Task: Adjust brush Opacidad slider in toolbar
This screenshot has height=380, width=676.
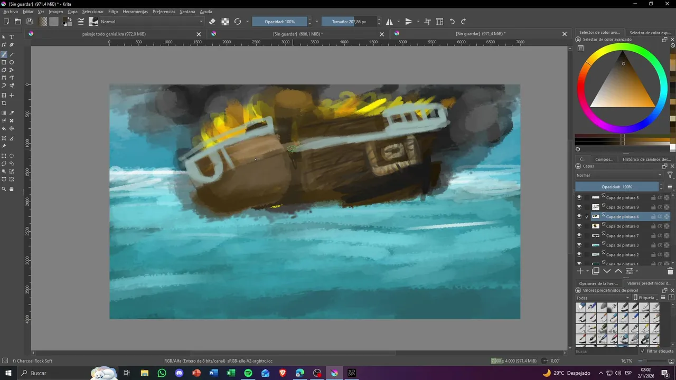Action: [x=279, y=22]
